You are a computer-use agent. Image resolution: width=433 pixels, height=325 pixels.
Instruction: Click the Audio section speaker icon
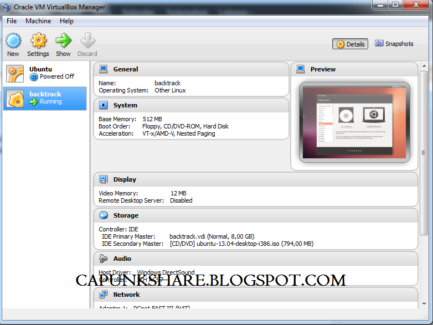(104, 259)
